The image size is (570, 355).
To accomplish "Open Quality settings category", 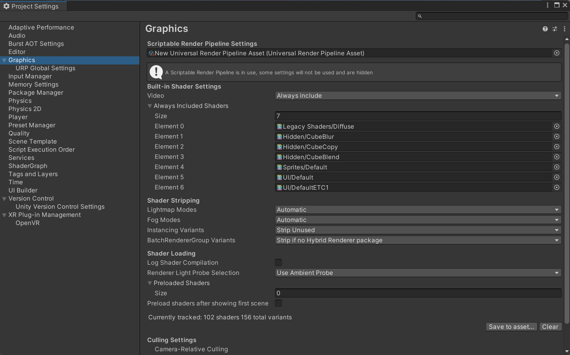I will pyautogui.click(x=19, y=133).
